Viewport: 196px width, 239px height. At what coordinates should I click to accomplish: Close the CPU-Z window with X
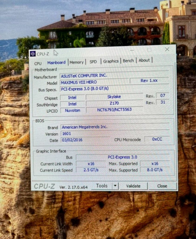click(x=167, y=49)
